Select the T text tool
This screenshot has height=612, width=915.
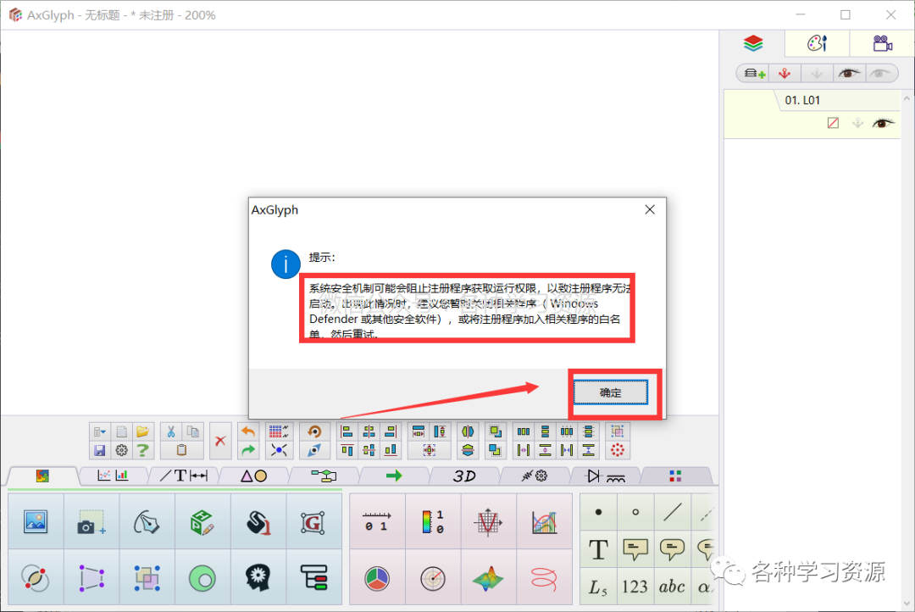[598, 549]
